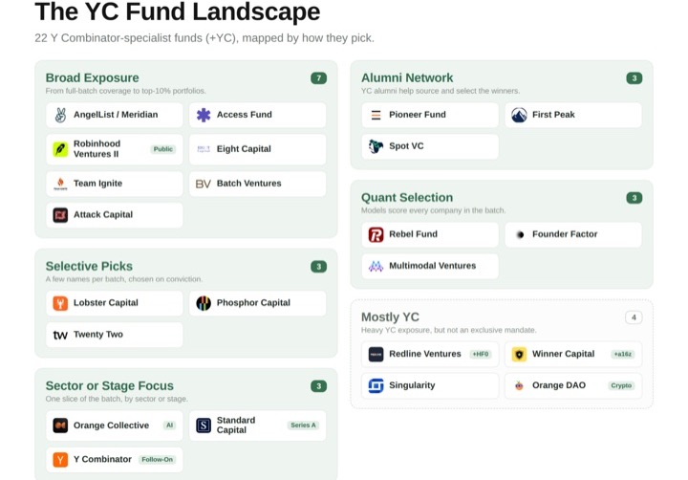Click 'Models score every company in the batch' text

coord(433,210)
